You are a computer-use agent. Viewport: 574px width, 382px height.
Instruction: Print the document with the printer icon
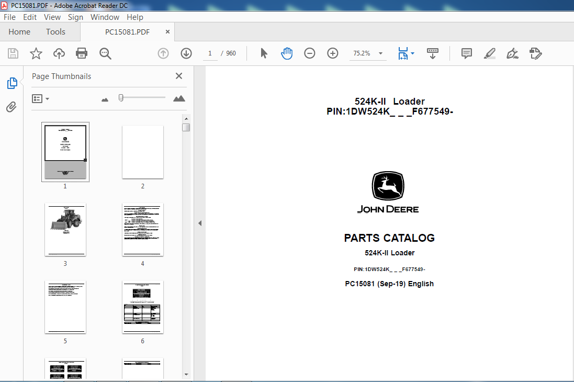point(82,53)
